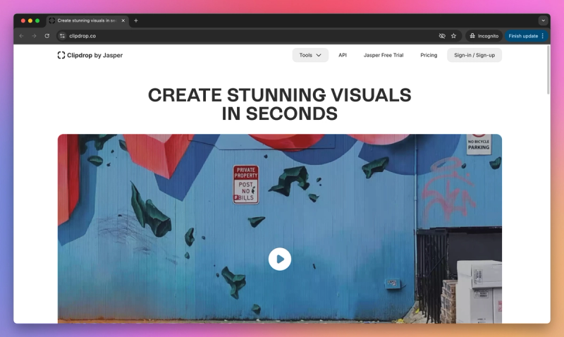Click the Sign-in / Sign-up button
564x337 pixels.
474,55
